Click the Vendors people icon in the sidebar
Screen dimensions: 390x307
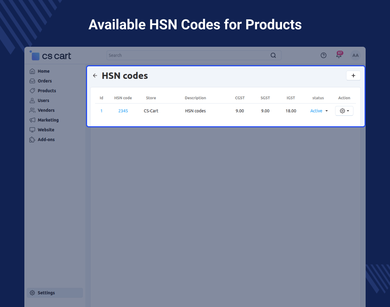[32, 110]
